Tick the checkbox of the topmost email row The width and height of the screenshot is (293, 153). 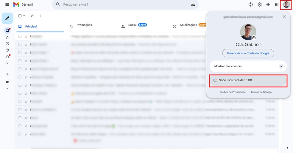20,36
